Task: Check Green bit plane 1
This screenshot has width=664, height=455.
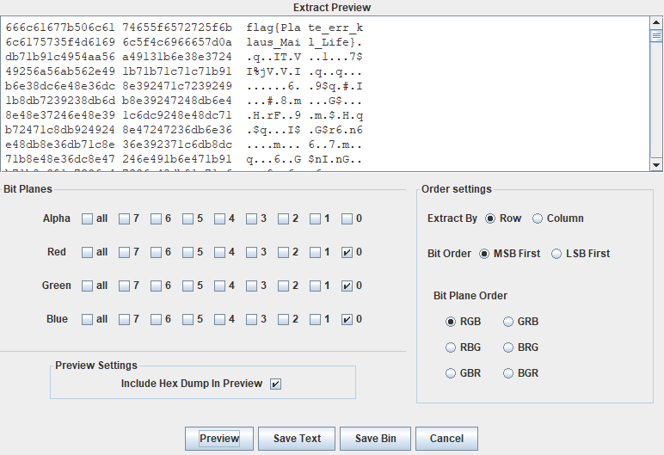Action: point(315,286)
